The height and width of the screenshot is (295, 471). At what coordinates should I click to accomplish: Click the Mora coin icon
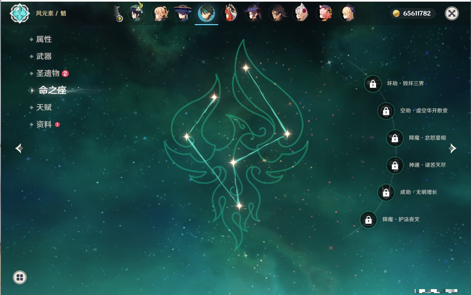click(x=396, y=13)
